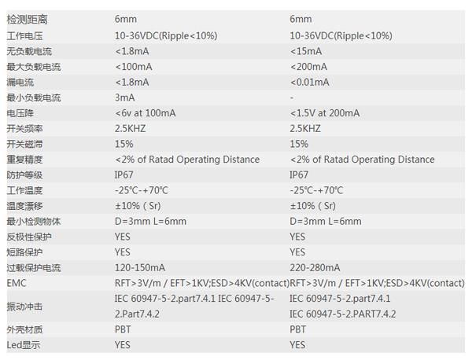Click the 3mA minimum load current value
The width and height of the screenshot is (472, 360).
(124, 97)
